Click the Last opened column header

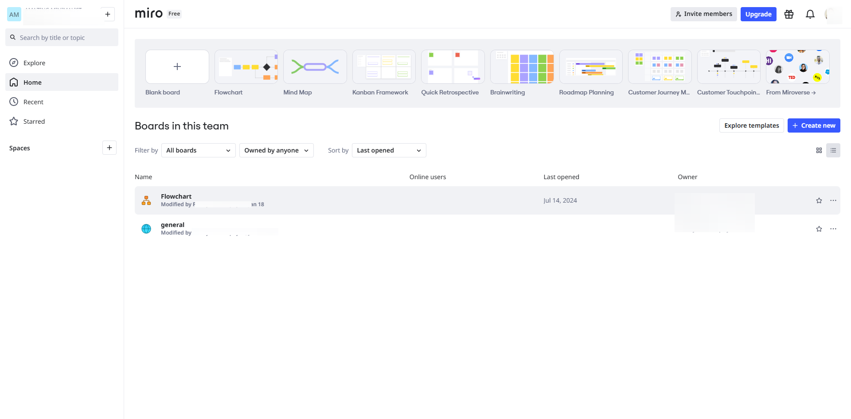562,177
